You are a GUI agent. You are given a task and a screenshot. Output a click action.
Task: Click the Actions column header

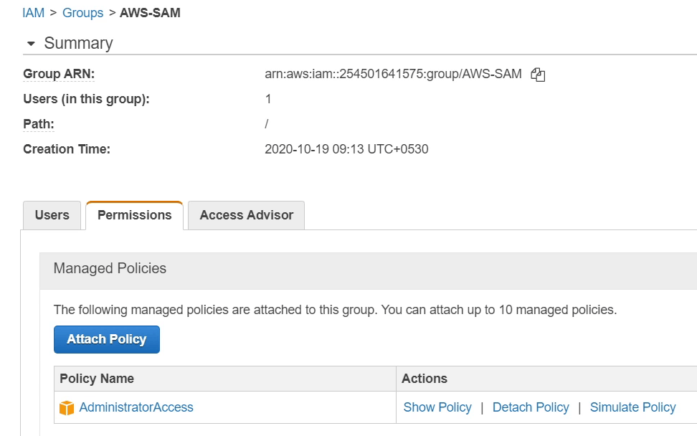coord(425,379)
